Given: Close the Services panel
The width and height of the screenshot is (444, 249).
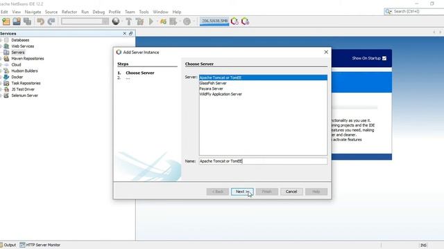Looking at the screenshot, I should click(125, 33).
